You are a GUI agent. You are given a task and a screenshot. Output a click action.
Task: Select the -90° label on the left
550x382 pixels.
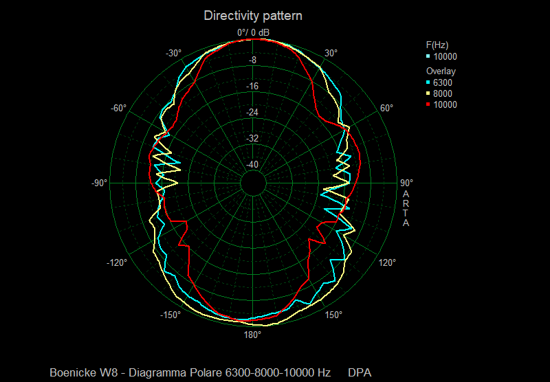99,183
